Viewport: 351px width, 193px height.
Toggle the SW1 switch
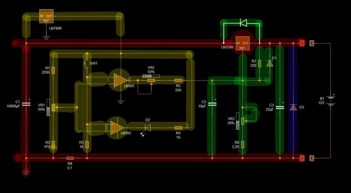point(86,63)
